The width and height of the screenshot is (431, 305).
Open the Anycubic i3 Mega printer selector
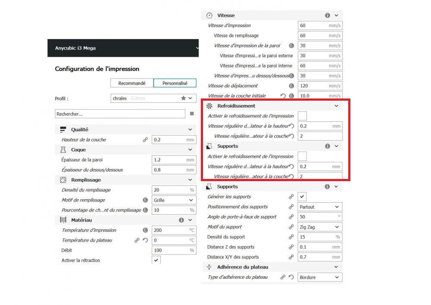tap(123, 48)
